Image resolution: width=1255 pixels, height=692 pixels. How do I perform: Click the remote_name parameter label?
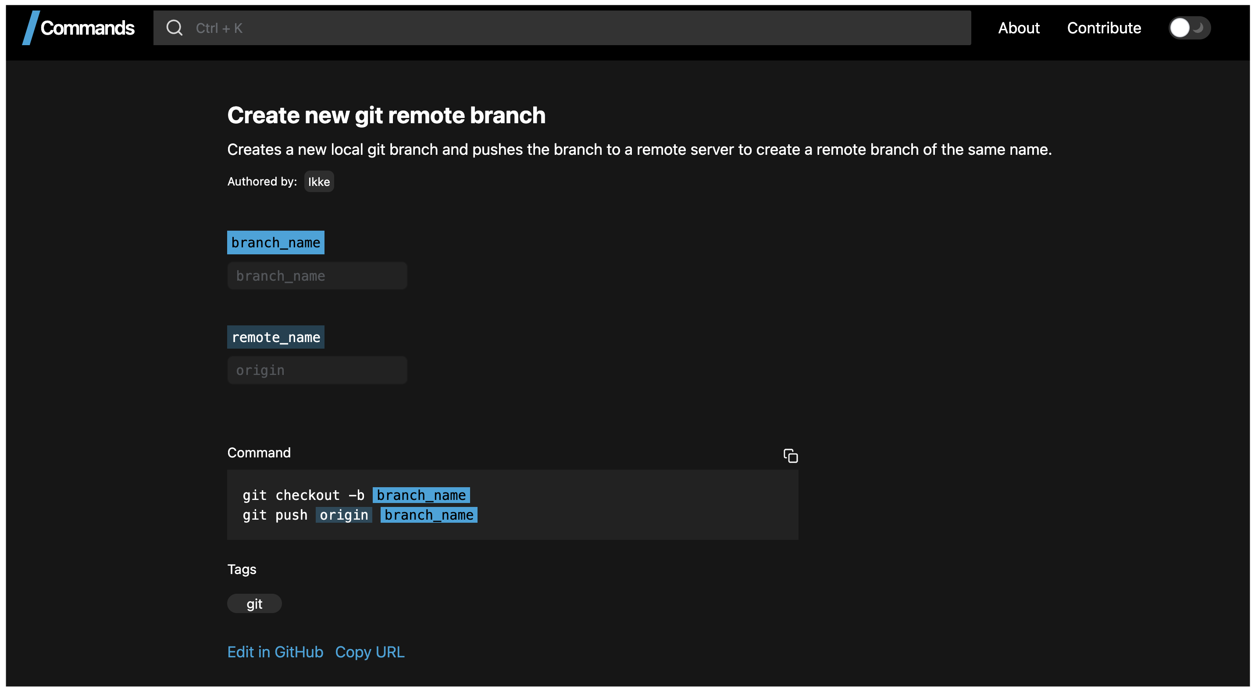276,337
